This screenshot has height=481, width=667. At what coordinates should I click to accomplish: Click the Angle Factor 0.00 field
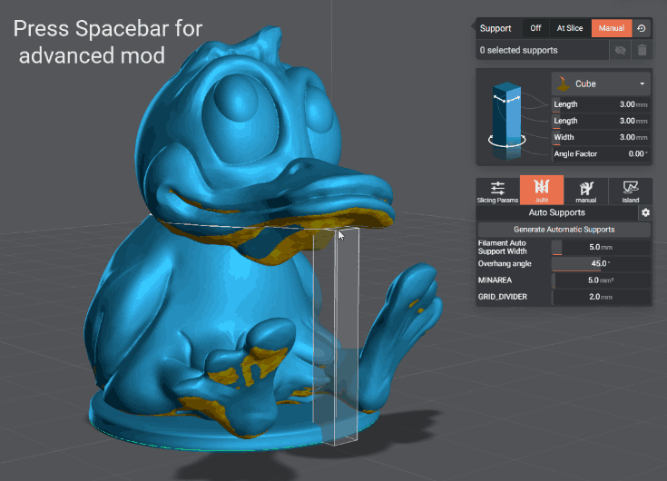coord(601,154)
